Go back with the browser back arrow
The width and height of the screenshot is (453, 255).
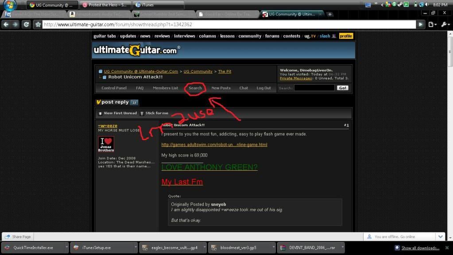[6, 24]
